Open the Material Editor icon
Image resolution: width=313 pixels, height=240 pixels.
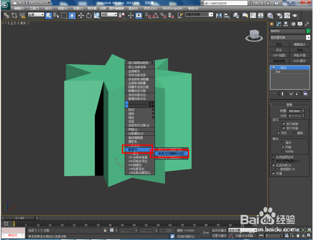point(270,15)
